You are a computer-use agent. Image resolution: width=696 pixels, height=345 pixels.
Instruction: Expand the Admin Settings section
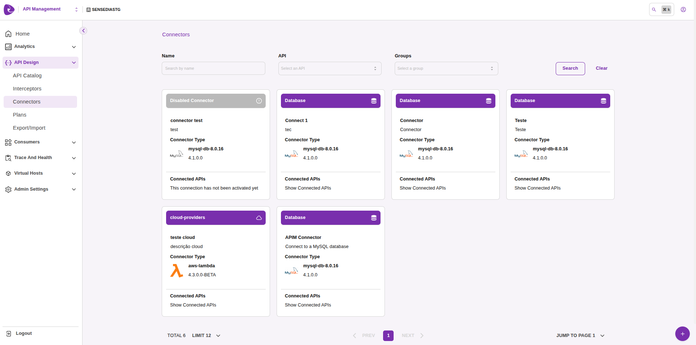click(x=74, y=189)
